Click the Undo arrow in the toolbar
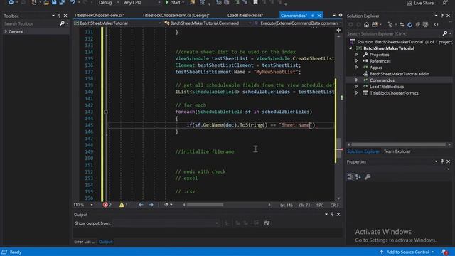Screen dimensions: 455x256 (73, 2)
